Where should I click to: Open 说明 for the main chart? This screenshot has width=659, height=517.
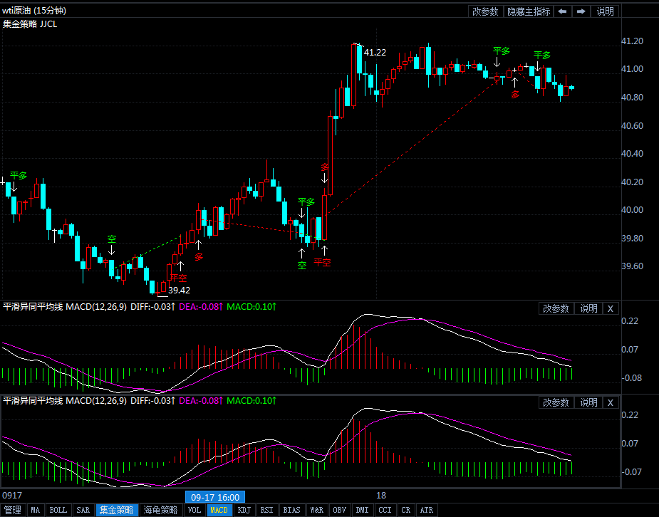coord(605,11)
